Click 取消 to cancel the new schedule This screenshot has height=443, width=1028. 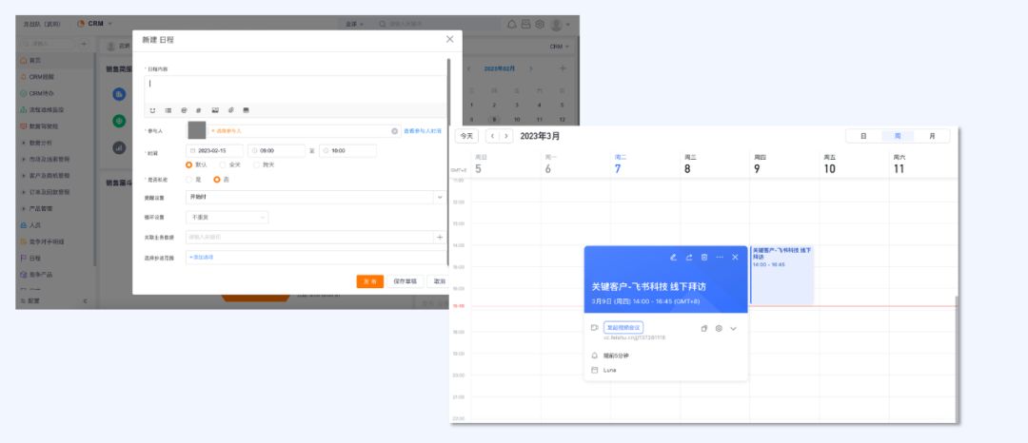tap(438, 281)
